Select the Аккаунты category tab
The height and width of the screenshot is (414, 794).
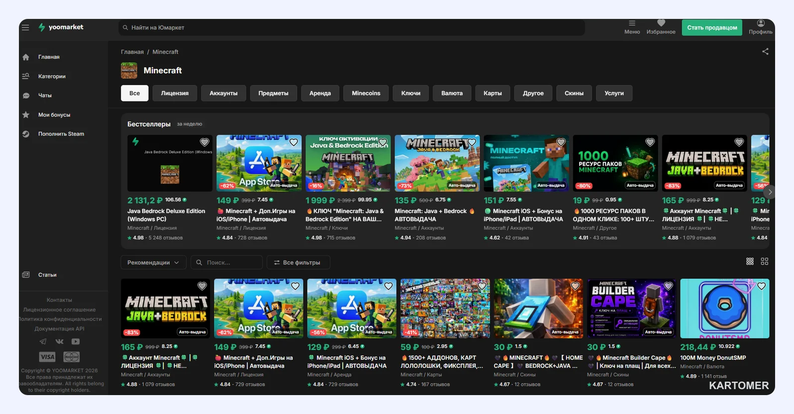(x=223, y=93)
